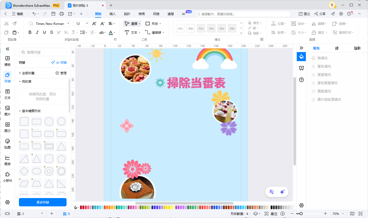Switch to the 插入 ribbon tab

112,14
